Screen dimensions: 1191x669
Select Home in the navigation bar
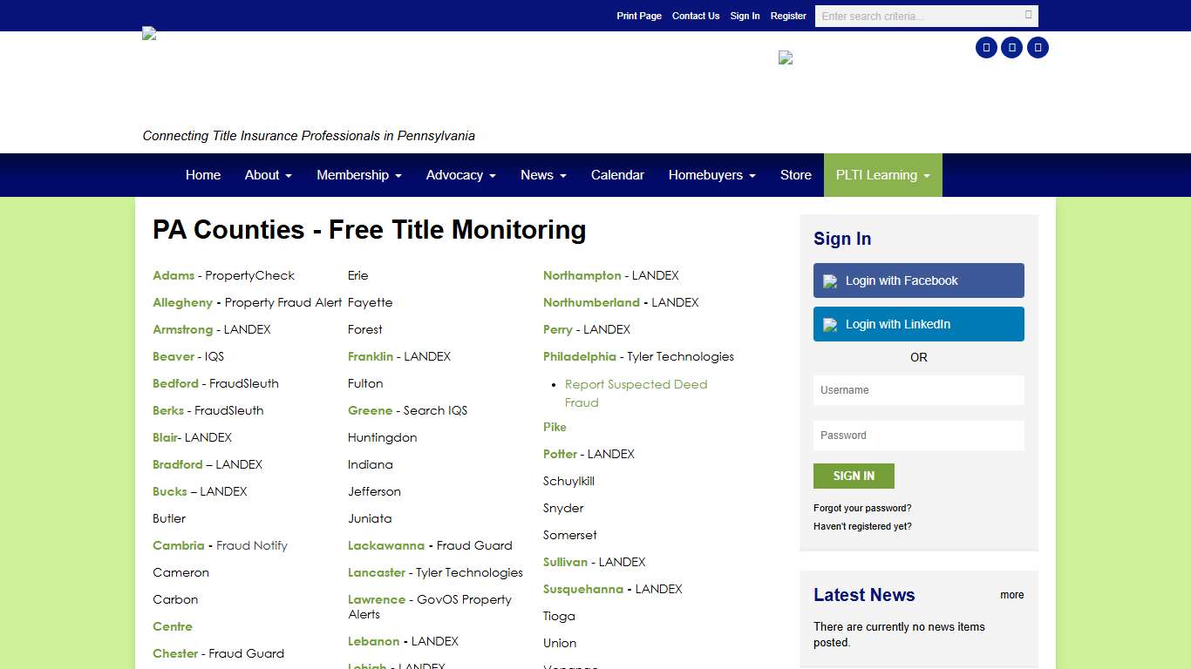click(203, 175)
